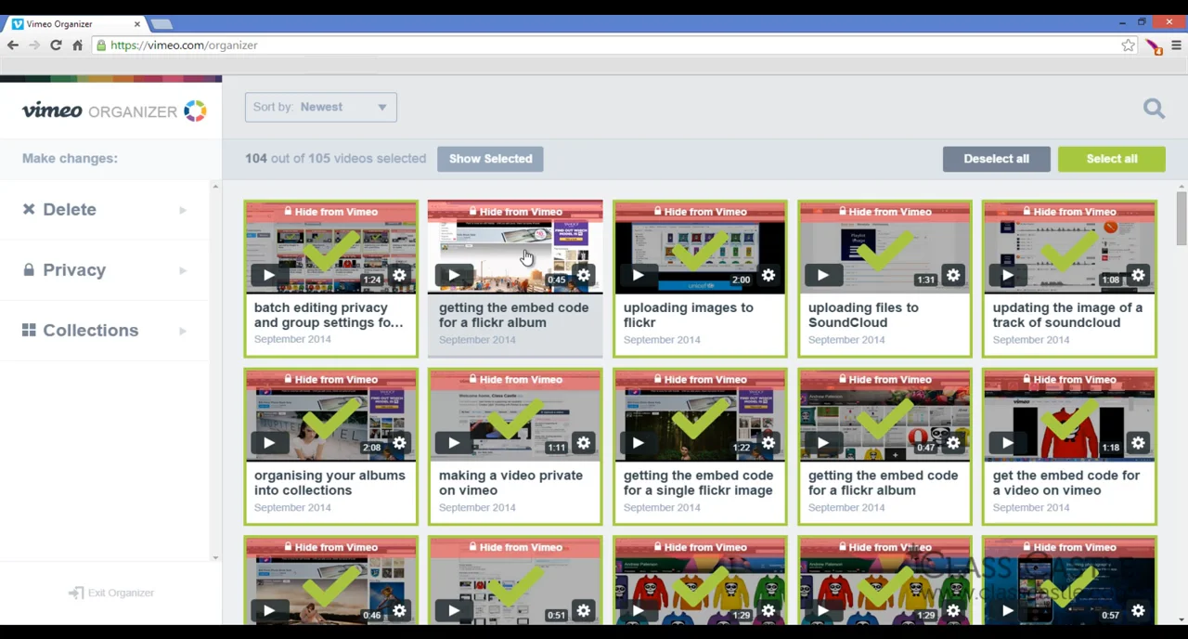
Task: Toggle 'Hide from Vimeo' on 'batch editing privacy' video
Action: pyautogui.click(x=331, y=212)
